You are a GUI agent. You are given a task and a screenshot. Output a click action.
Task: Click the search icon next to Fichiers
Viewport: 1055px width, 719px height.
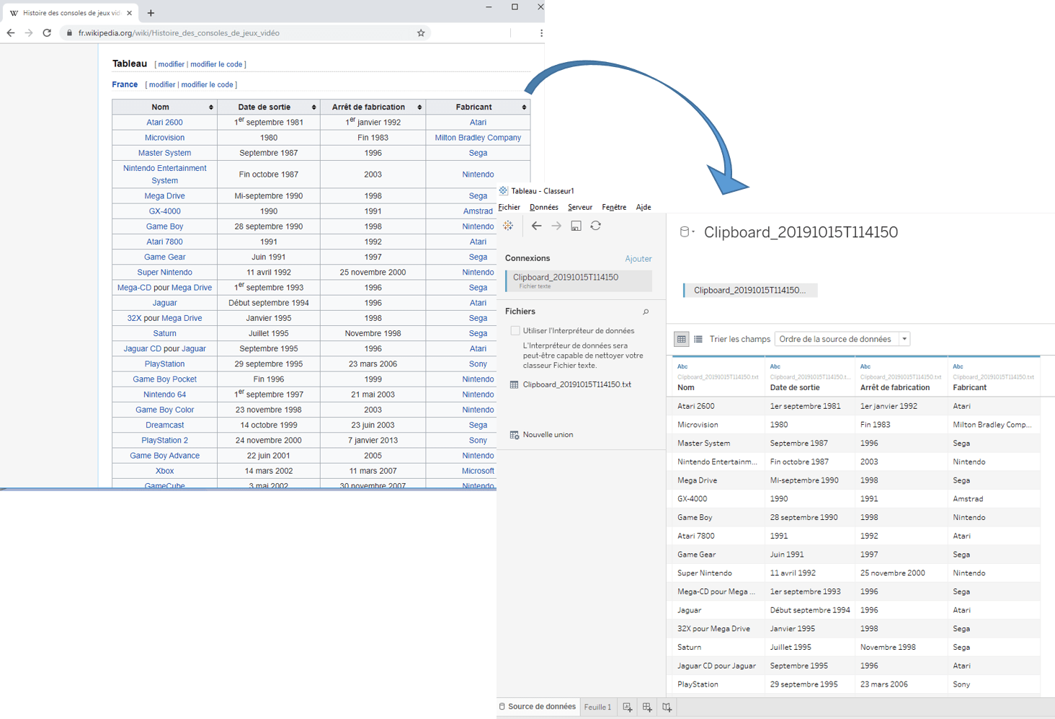(x=646, y=312)
